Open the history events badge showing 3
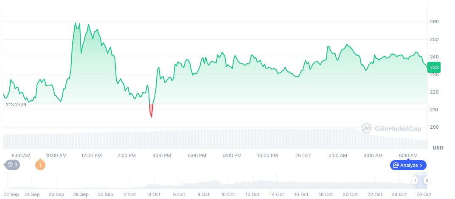 12,165
